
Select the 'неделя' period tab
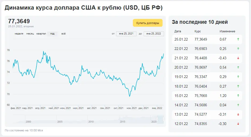19,34
